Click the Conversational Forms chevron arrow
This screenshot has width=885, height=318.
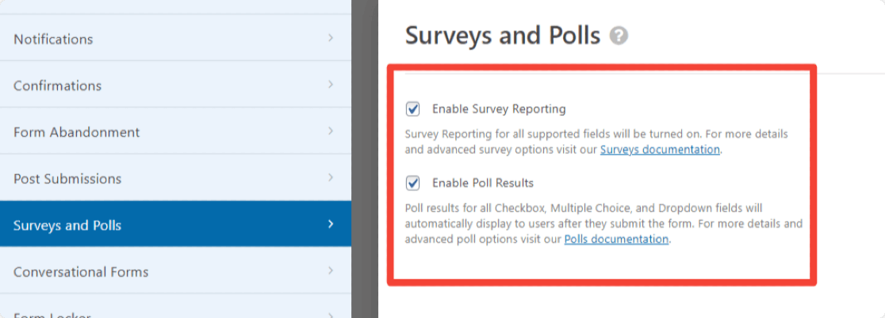pos(331,271)
